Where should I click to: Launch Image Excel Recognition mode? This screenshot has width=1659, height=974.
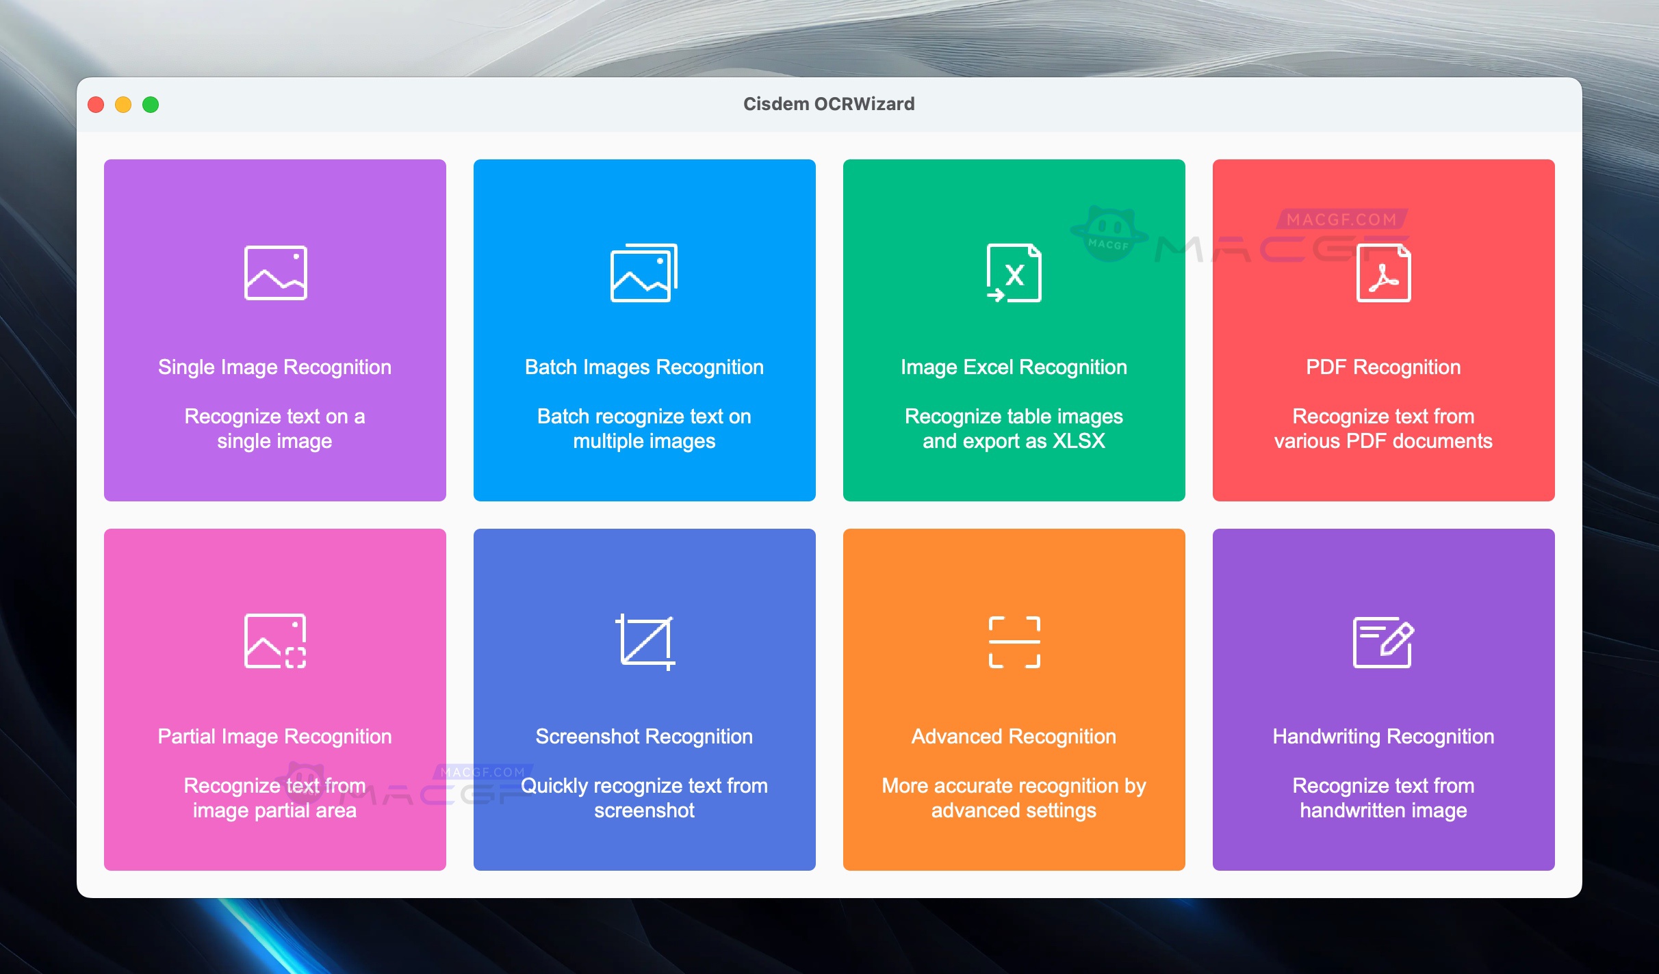tap(1014, 330)
